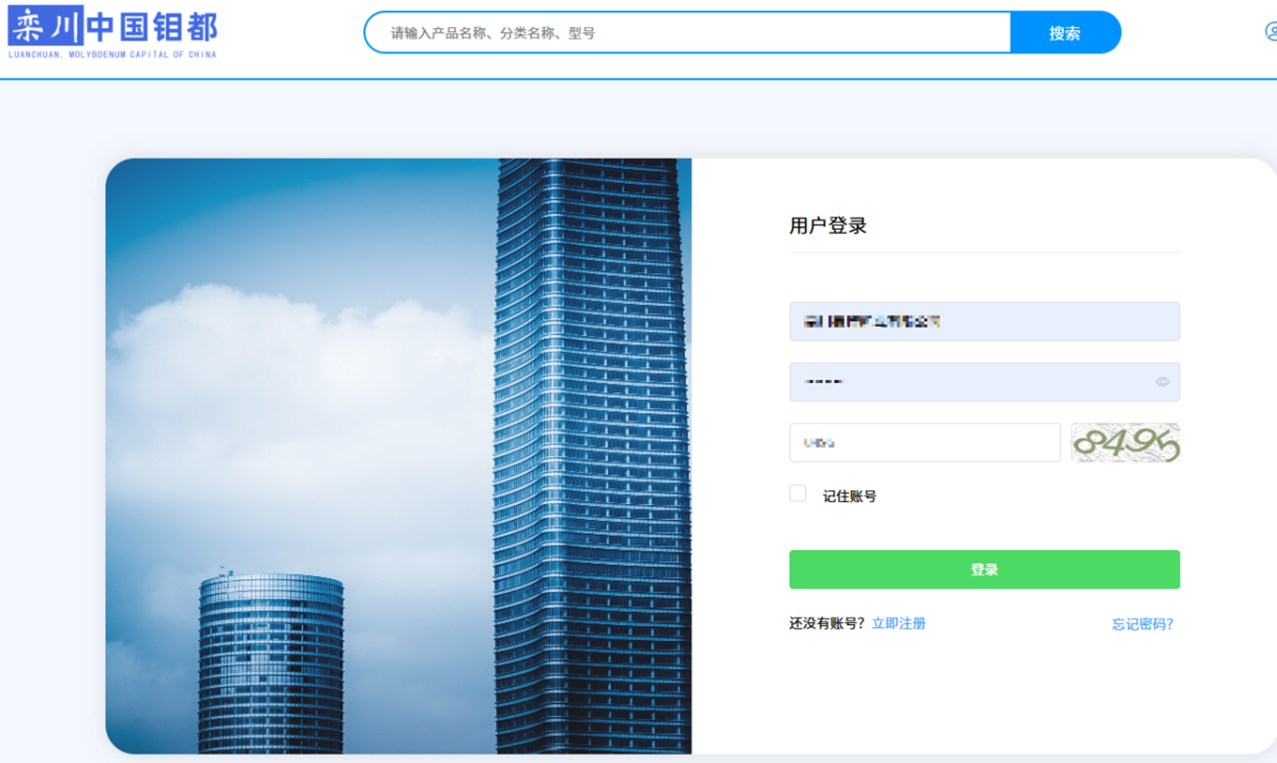Click the 还没有账号? text

coord(826,623)
